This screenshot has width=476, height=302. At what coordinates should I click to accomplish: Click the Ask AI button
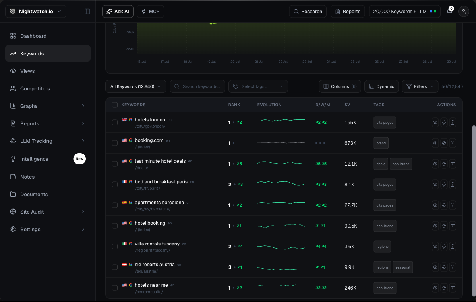click(x=118, y=11)
